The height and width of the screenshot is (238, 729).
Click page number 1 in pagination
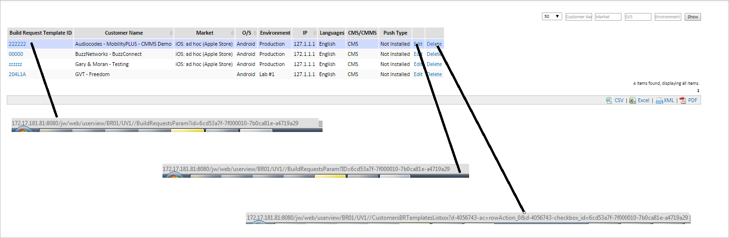[698, 91]
